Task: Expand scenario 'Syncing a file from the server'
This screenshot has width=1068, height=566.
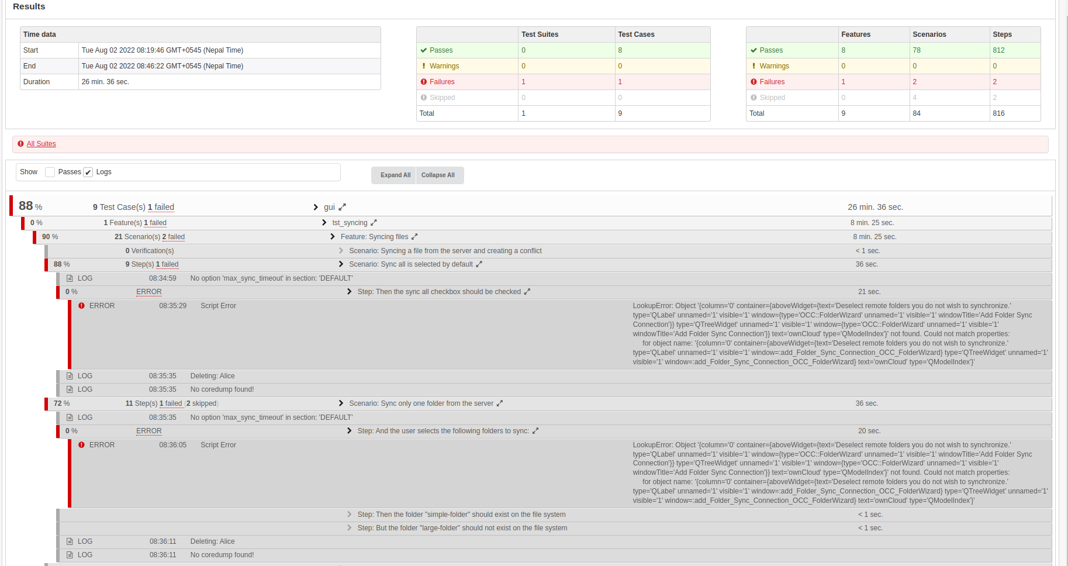Action: click(x=341, y=250)
